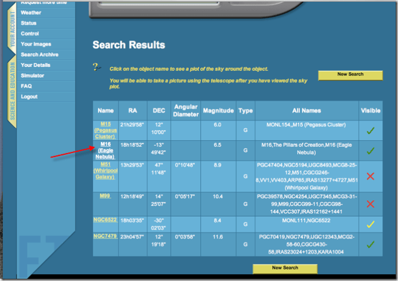This screenshot has width=398, height=281.
Task: Click the Magnitude column header
Action: [x=218, y=111]
